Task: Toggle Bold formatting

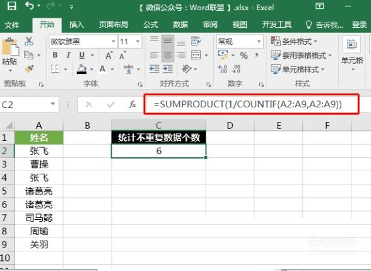Action: tap(55, 55)
